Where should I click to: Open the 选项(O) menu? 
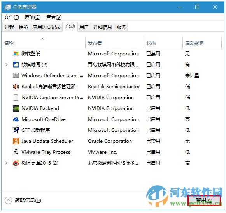coord(32,17)
